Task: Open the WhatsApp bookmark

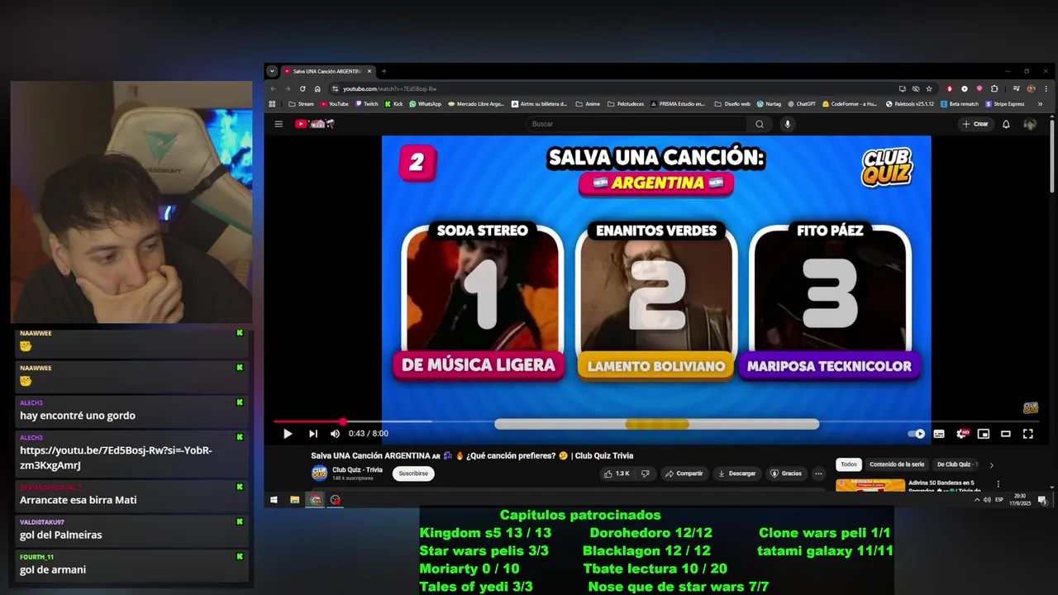Action: (x=425, y=104)
